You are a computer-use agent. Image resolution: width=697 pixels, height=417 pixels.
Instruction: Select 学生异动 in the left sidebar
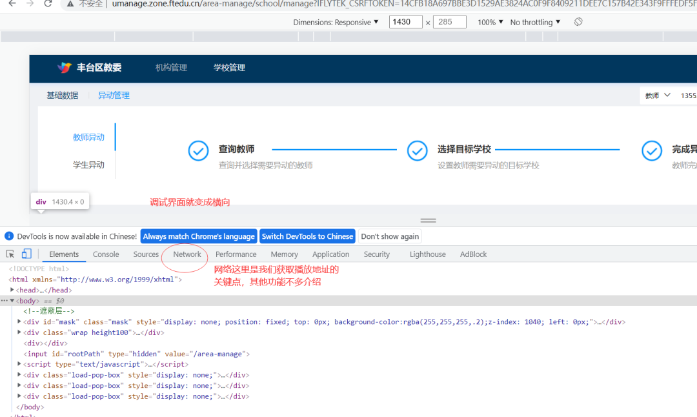point(90,165)
